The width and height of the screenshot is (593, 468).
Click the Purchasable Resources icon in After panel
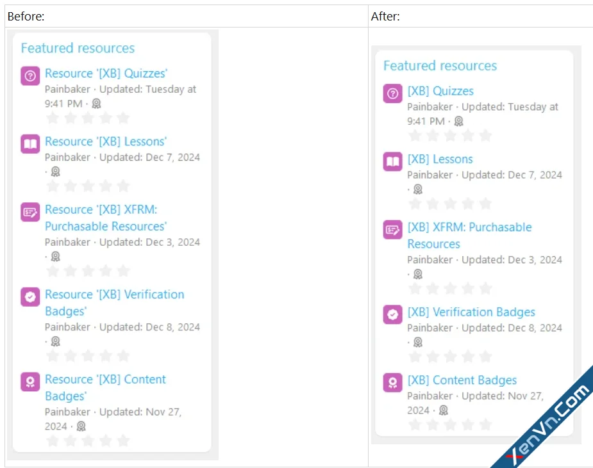[x=392, y=230]
